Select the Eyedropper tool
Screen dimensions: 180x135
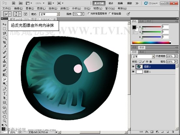(5, 47)
